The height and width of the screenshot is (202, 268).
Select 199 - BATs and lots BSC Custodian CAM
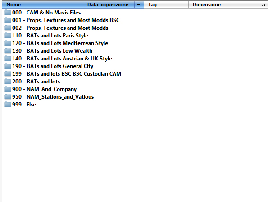pyautogui.click(x=67, y=74)
